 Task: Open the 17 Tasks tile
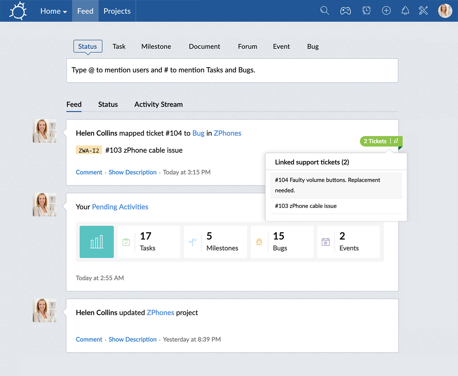(149, 242)
